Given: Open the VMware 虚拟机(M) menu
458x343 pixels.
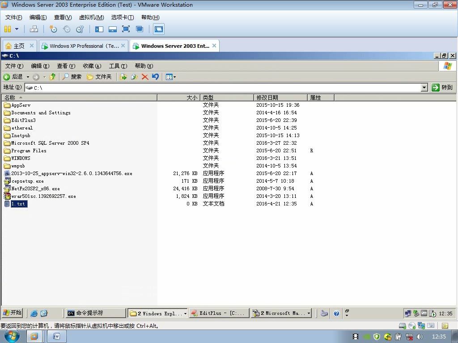Looking at the screenshot, I should [x=91, y=17].
